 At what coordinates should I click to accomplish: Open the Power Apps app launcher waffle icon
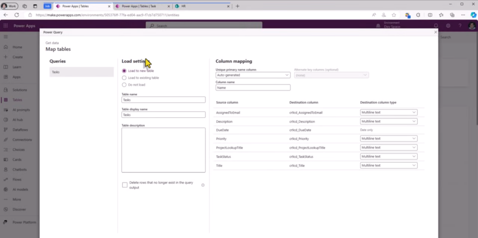(6, 26)
